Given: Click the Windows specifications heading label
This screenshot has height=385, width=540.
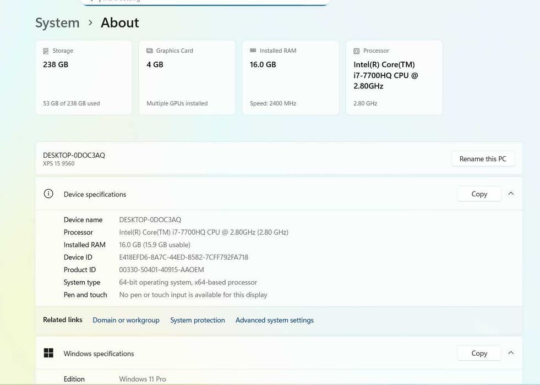Looking at the screenshot, I should coord(99,354).
